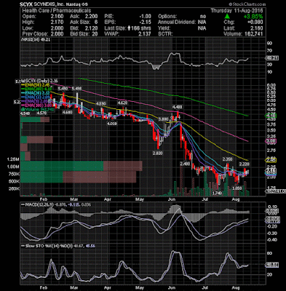Click the SCYX (Daily) price legend
Viewport: 286px width, 291px height.
40,81
